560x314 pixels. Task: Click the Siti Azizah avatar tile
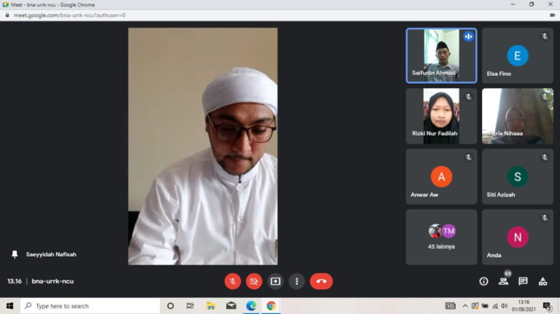[518, 176]
